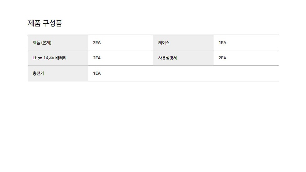Select the 1EA value for 충전기

click(x=97, y=73)
